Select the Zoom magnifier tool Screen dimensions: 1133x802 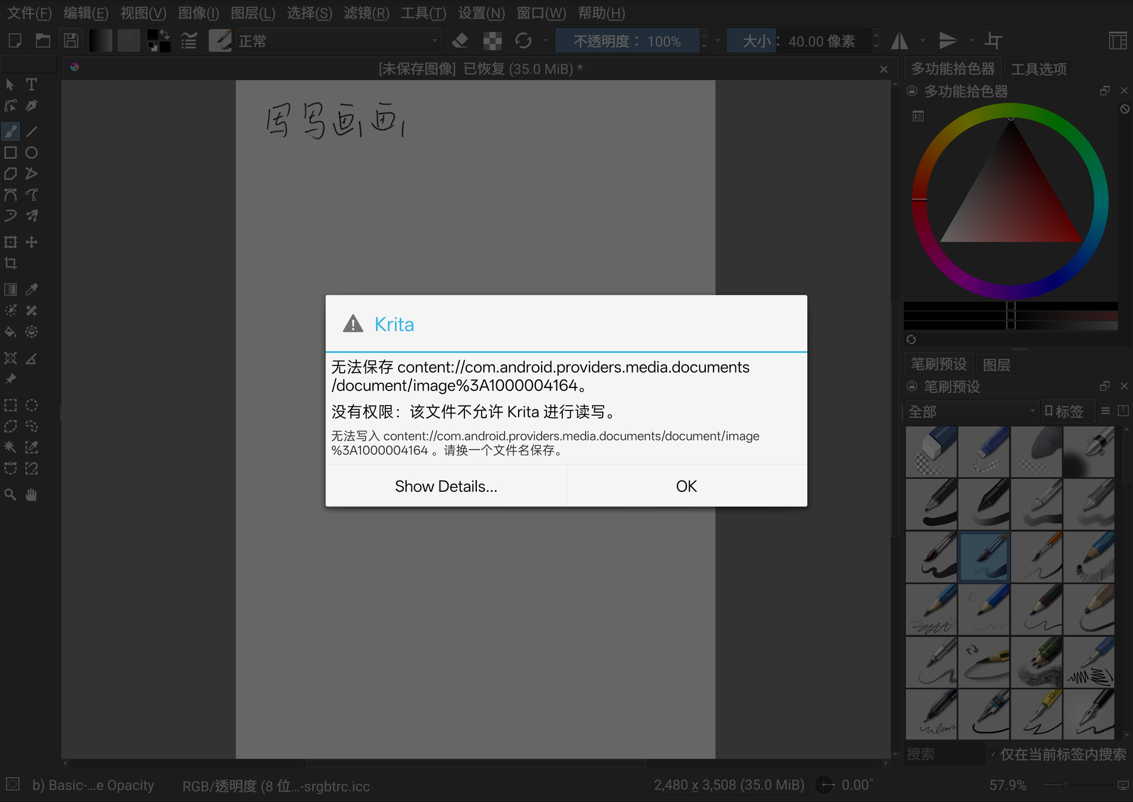point(11,495)
